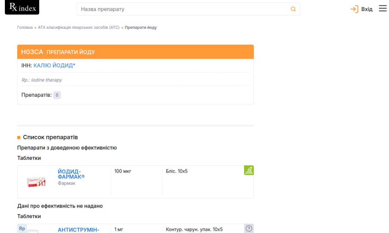Click the login arrow icon

click(354, 9)
